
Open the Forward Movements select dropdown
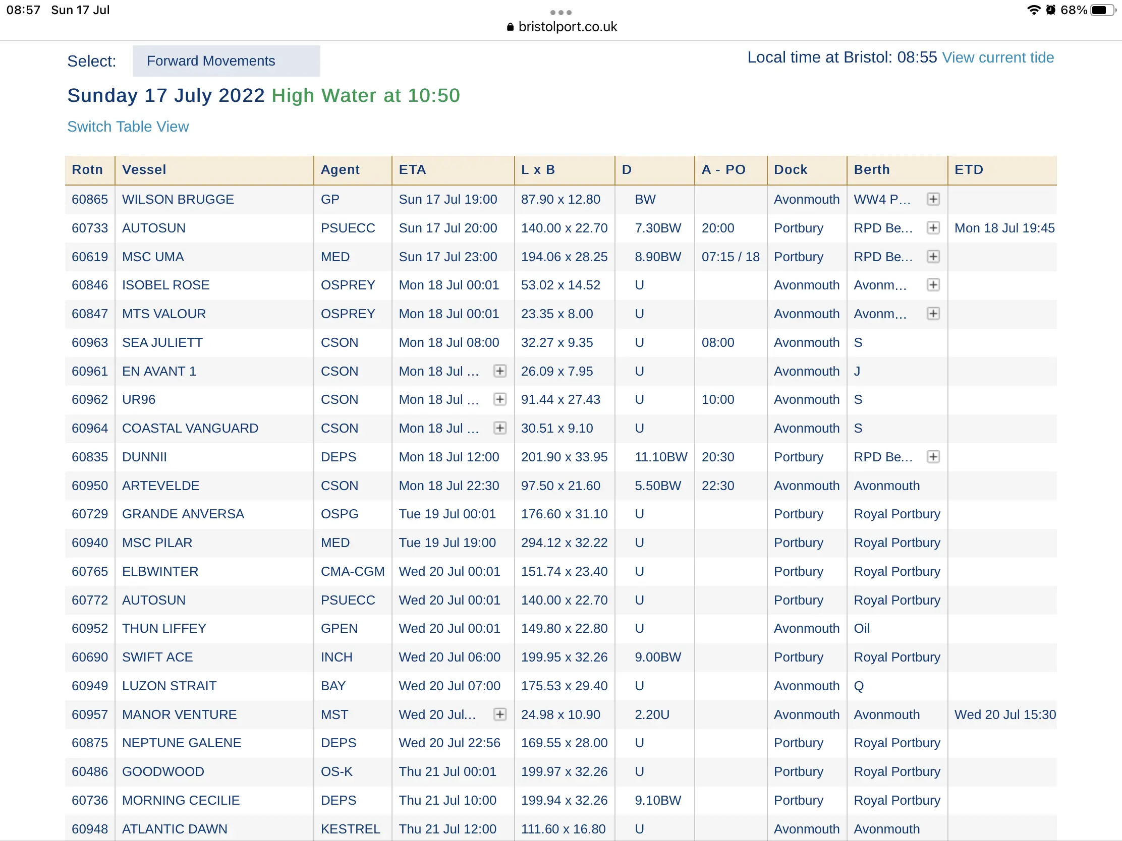pos(226,61)
